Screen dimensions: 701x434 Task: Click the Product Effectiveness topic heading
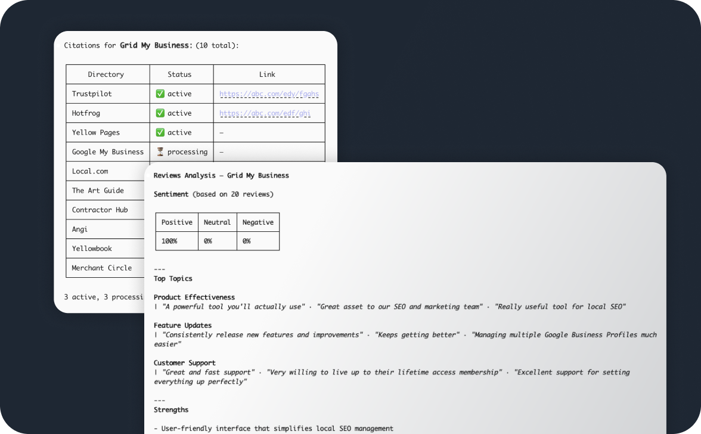click(x=194, y=297)
